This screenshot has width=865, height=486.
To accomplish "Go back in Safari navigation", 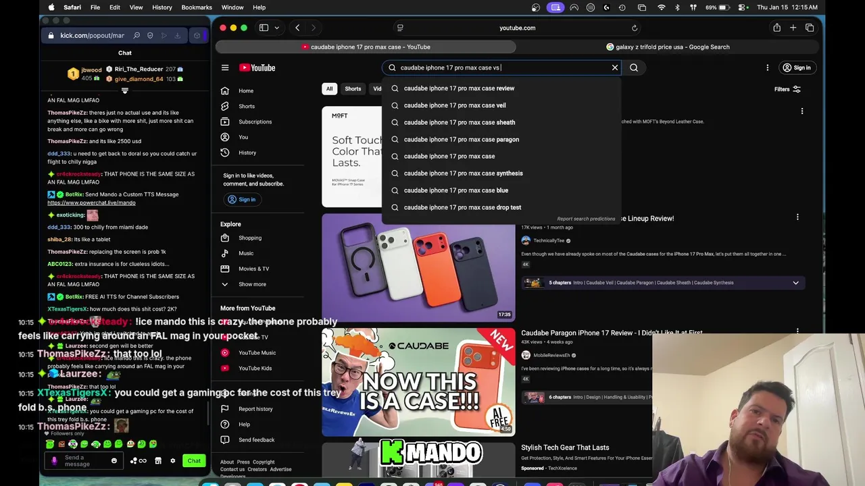I will point(297,28).
